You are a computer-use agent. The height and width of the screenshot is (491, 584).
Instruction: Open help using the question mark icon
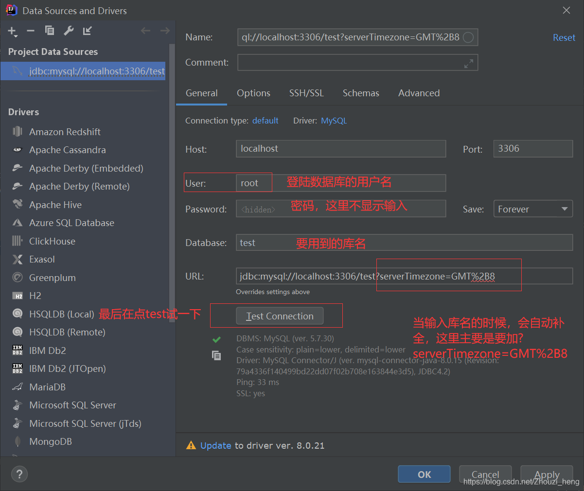19,474
